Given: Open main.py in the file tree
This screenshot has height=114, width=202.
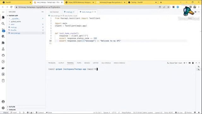Looking at the screenshot, I should point(14,28).
